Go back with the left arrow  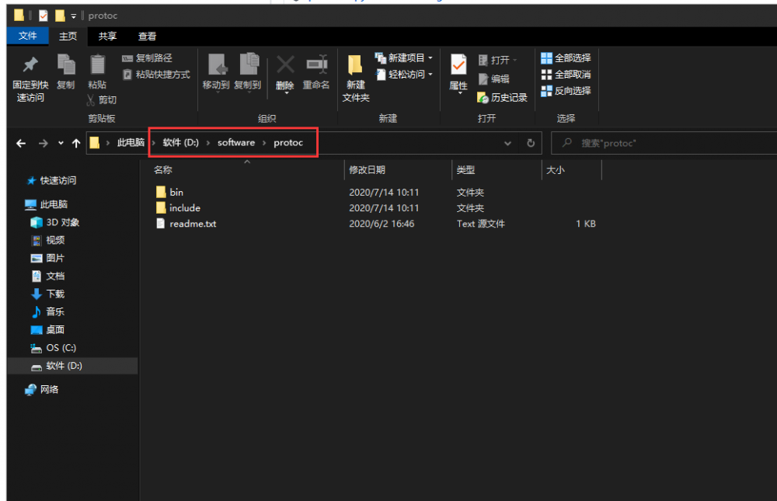(21, 143)
